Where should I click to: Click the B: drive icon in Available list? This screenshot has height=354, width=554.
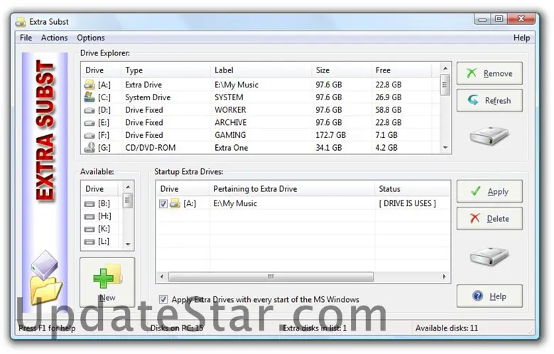pyautogui.click(x=89, y=204)
